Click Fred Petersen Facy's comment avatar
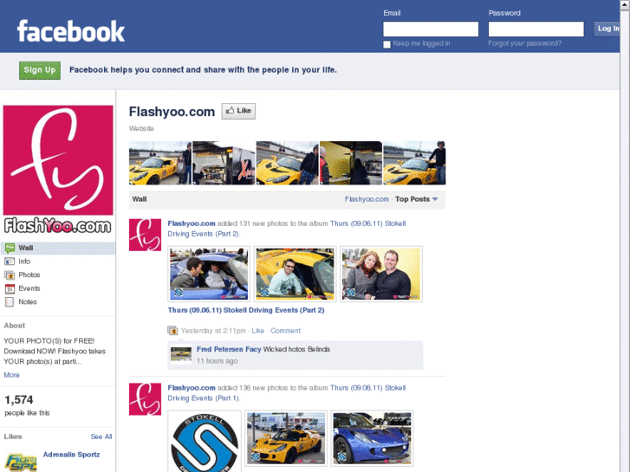Screen dimensions: 630x472 (181, 354)
